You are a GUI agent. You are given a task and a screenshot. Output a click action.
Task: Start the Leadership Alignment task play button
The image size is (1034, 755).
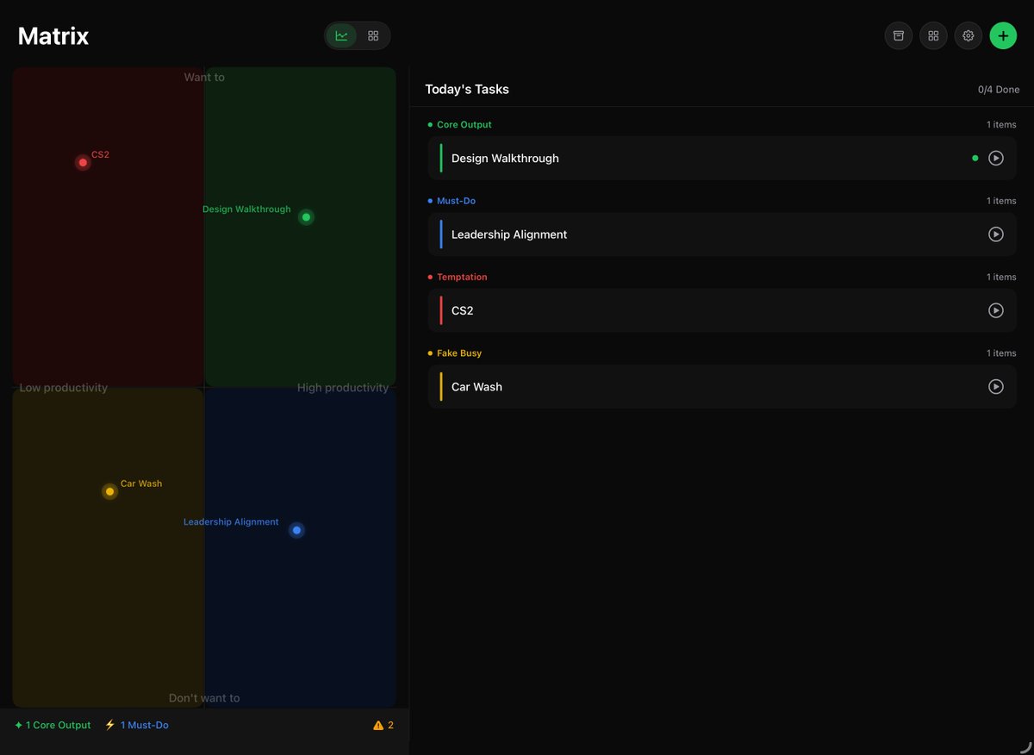996,234
